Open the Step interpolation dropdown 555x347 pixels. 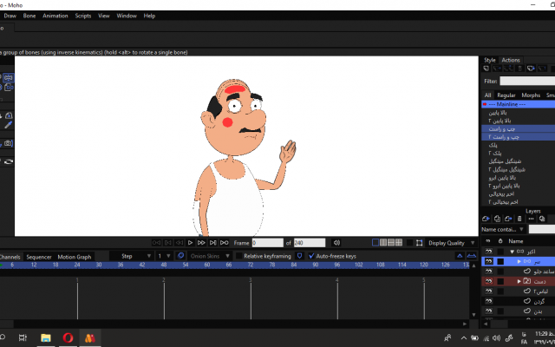click(131, 256)
